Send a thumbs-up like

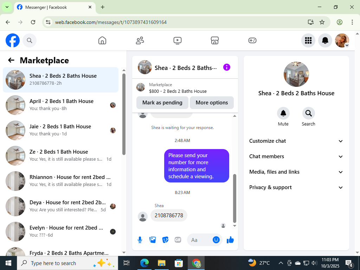230,240
